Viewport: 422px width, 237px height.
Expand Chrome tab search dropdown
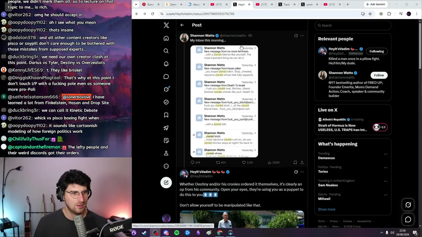tap(136, 4)
